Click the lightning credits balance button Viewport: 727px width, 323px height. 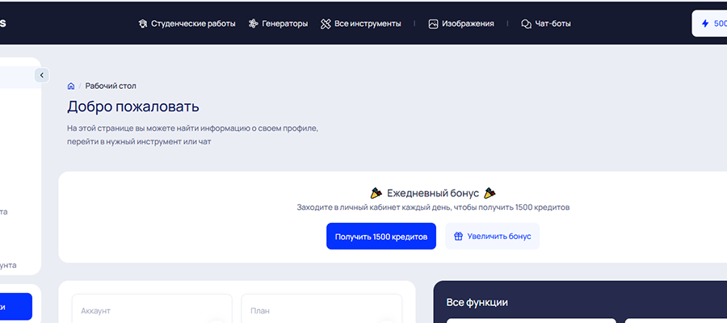[x=709, y=23]
